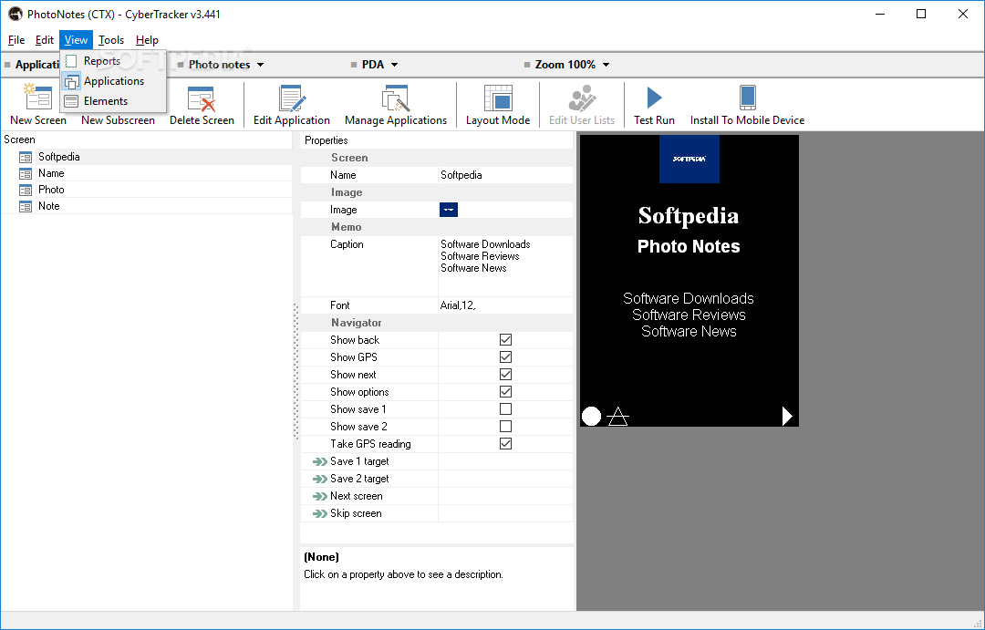Toggle the Show options checkbox
The width and height of the screenshot is (985, 630).
coord(505,391)
